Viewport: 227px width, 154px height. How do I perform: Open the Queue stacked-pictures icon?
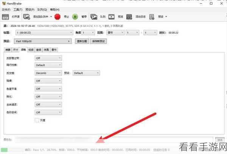tap(94, 17)
